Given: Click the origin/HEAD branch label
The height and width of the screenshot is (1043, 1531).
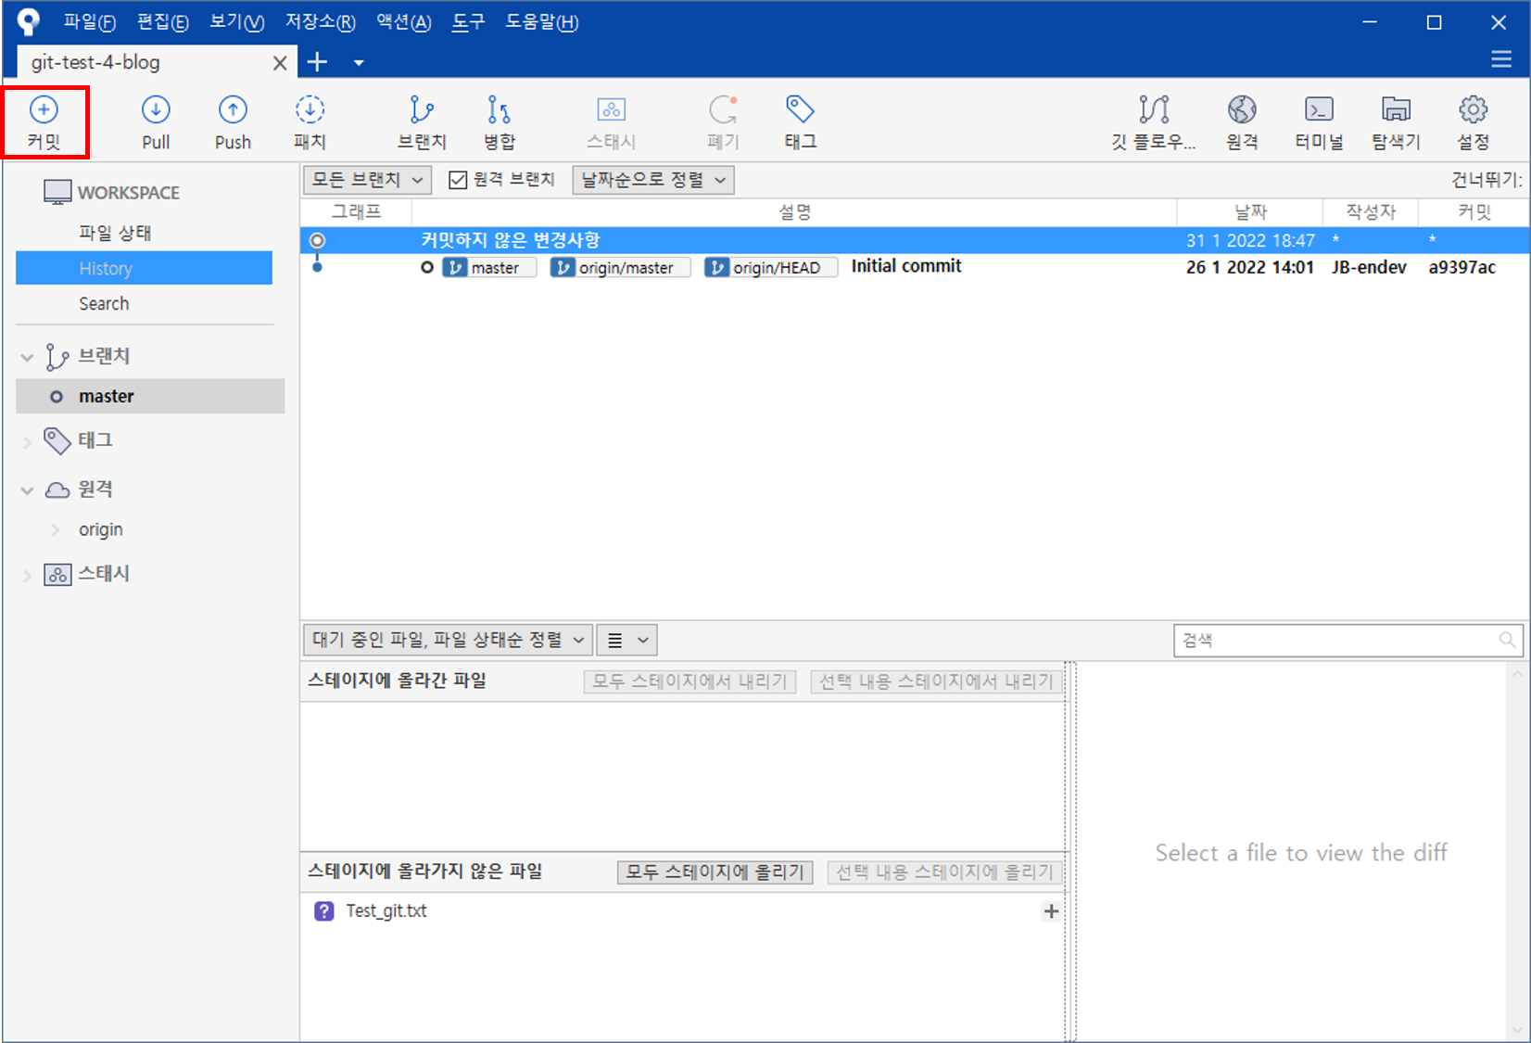Looking at the screenshot, I should [x=771, y=268].
